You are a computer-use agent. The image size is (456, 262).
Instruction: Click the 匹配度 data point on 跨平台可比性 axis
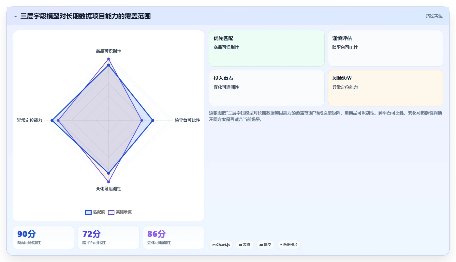click(x=153, y=120)
